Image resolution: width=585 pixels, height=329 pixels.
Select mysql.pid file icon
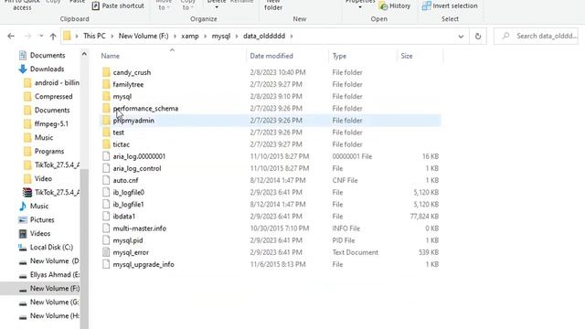click(106, 240)
